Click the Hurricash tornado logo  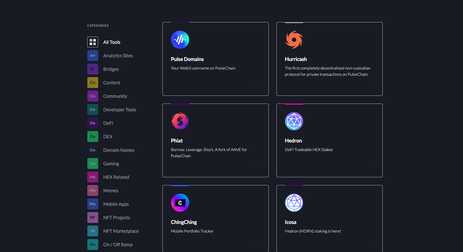[294, 39]
